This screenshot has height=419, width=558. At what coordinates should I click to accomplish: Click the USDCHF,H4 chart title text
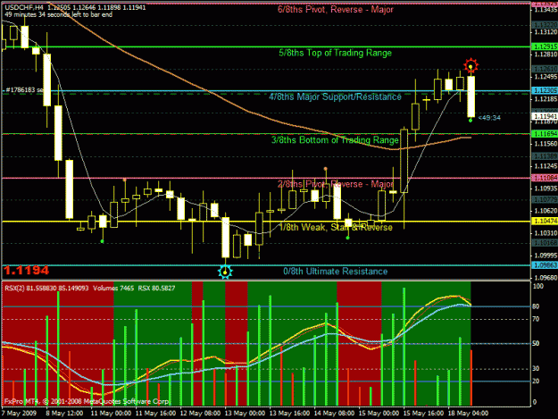(22, 7)
